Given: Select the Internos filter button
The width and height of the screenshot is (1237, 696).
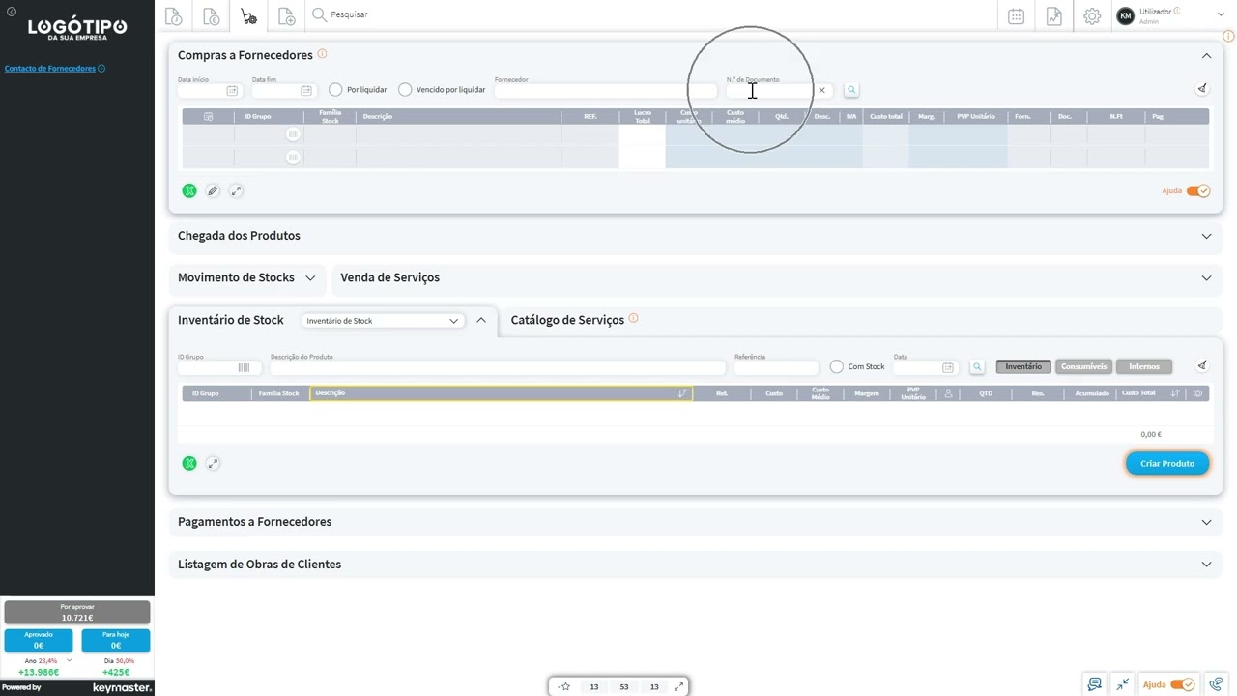Looking at the screenshot, I should click(1144, 367).
